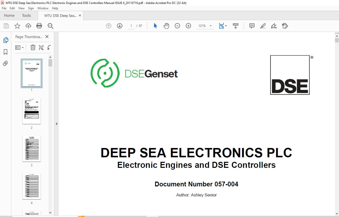The height and width of the screenshot is (217, 339).
Task: Click thumbnail panel scroll up arrow
Action: tap(50, 57)
